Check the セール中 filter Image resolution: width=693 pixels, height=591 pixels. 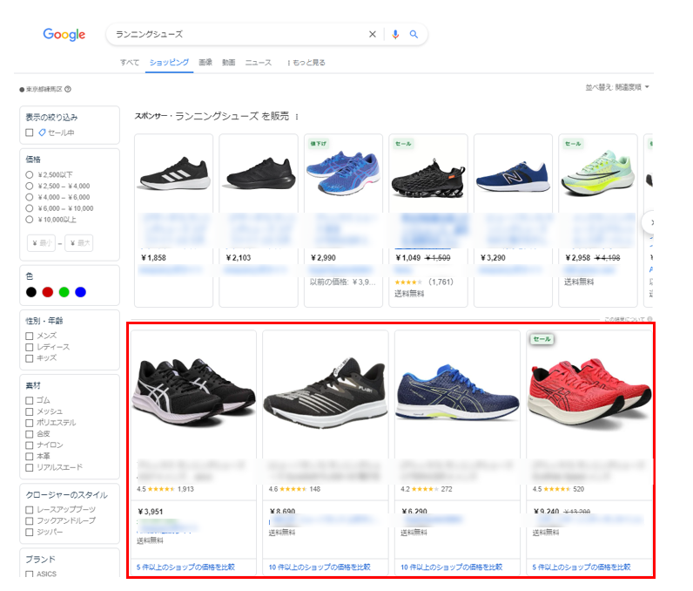tap(30, 132)
